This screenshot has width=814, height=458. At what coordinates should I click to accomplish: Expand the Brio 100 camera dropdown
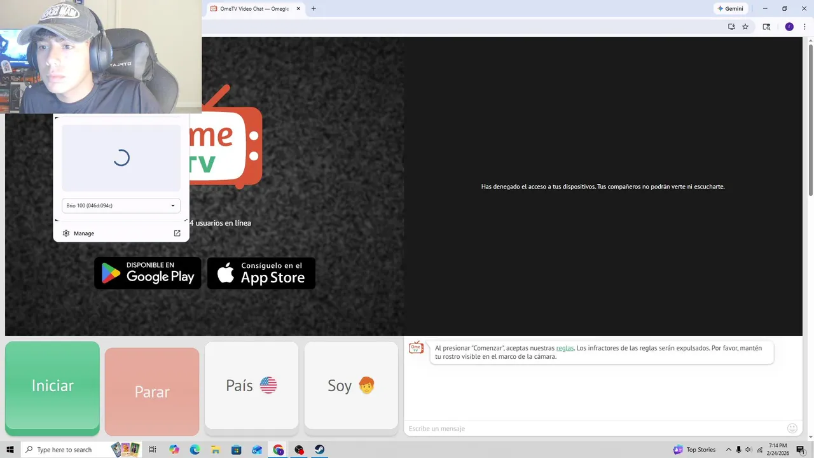pos(121,205)
